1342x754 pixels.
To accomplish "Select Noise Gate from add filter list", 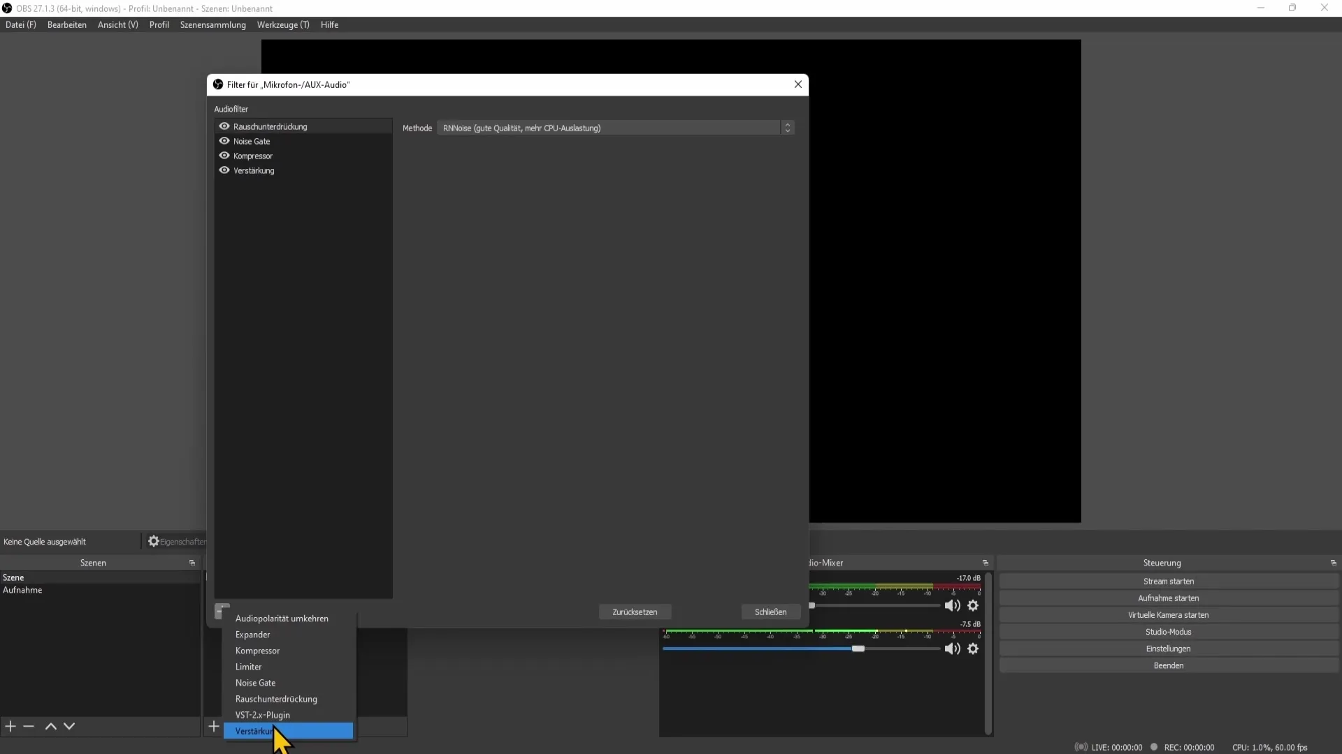I will click(x=255, y=682).
